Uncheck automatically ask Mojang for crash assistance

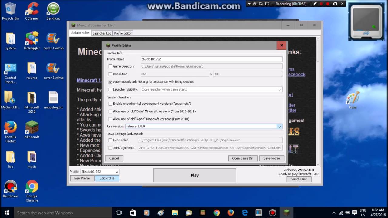point(110,82)
